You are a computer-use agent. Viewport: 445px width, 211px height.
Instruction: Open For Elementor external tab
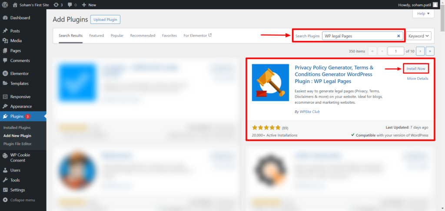click(198, 36)
